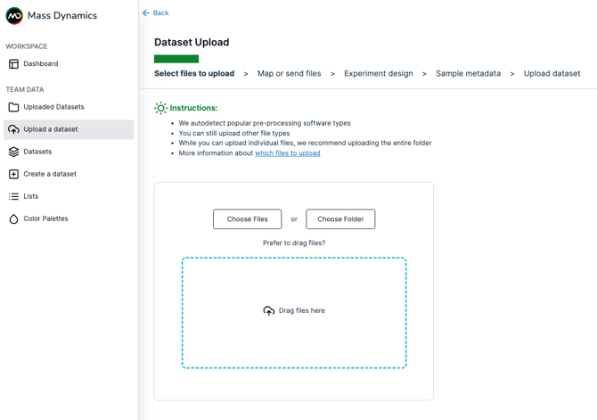Click the Datasets stacked layers icon
Screen dimensions: 597x420
[x=13, y=152]
